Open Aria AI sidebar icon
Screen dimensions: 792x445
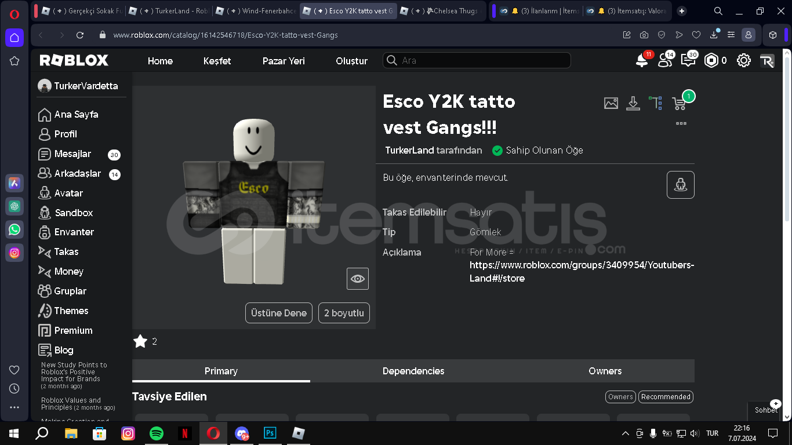pos(14,183)
